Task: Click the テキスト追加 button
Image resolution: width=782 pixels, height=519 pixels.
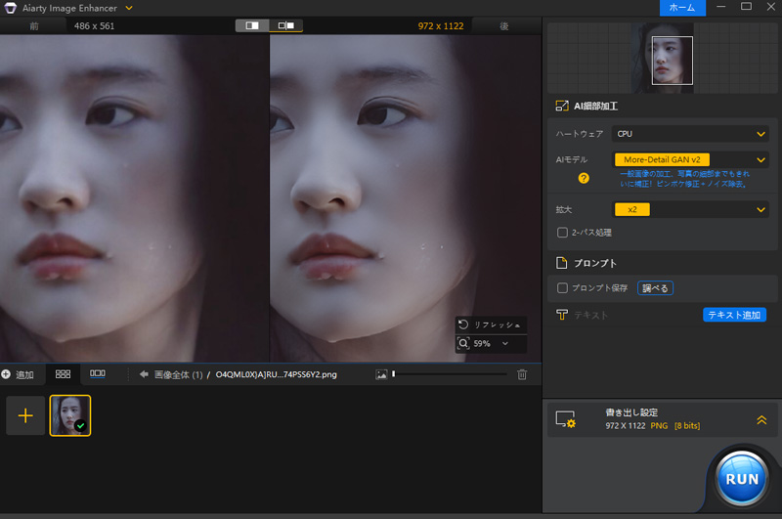Action: click(734, 315)
